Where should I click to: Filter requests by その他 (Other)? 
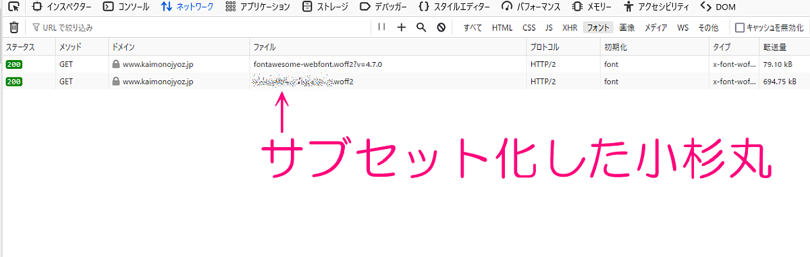[708, 28]
